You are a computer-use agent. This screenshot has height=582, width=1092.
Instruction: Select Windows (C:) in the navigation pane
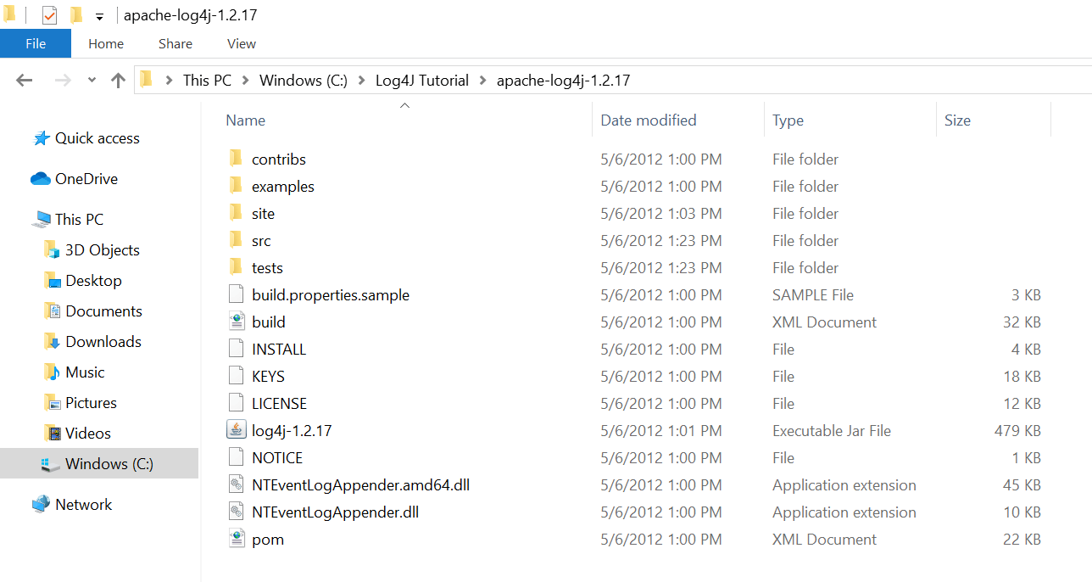99,464
